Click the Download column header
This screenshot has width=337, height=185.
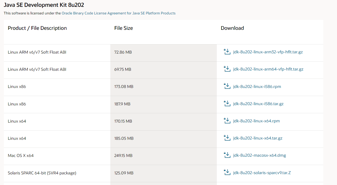[x=232, y=28]
